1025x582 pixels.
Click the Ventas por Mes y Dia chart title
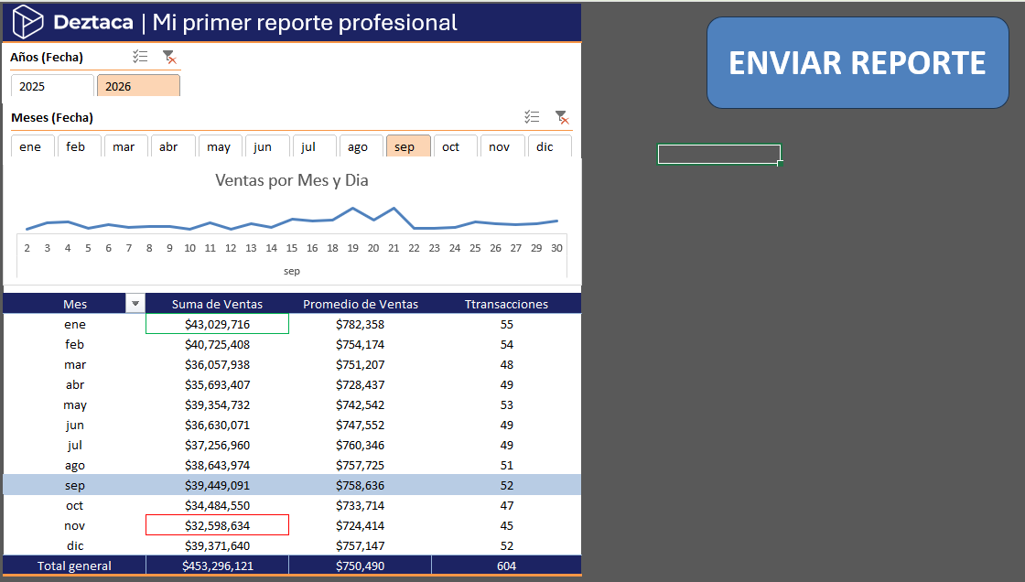[292, 180]
